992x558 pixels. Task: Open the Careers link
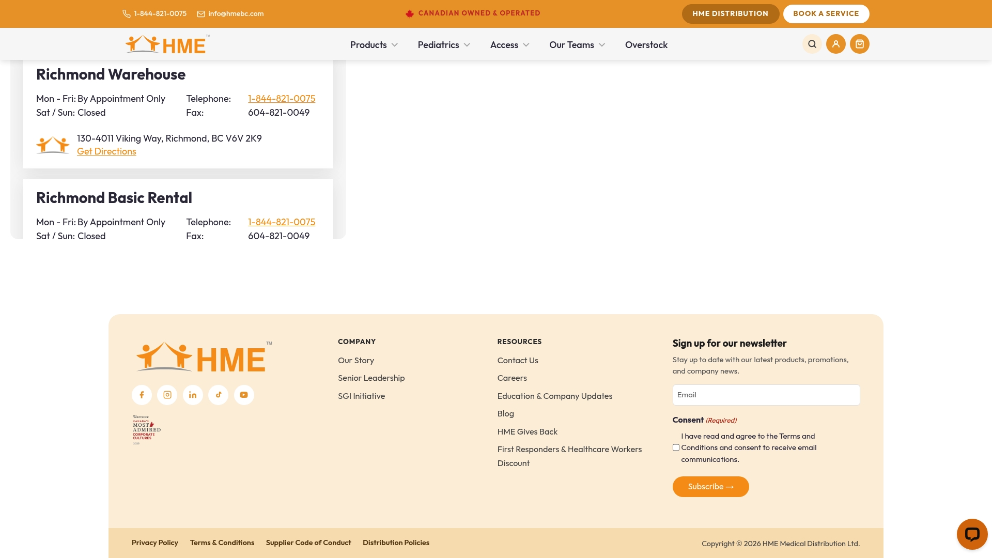tap(512, 378)
